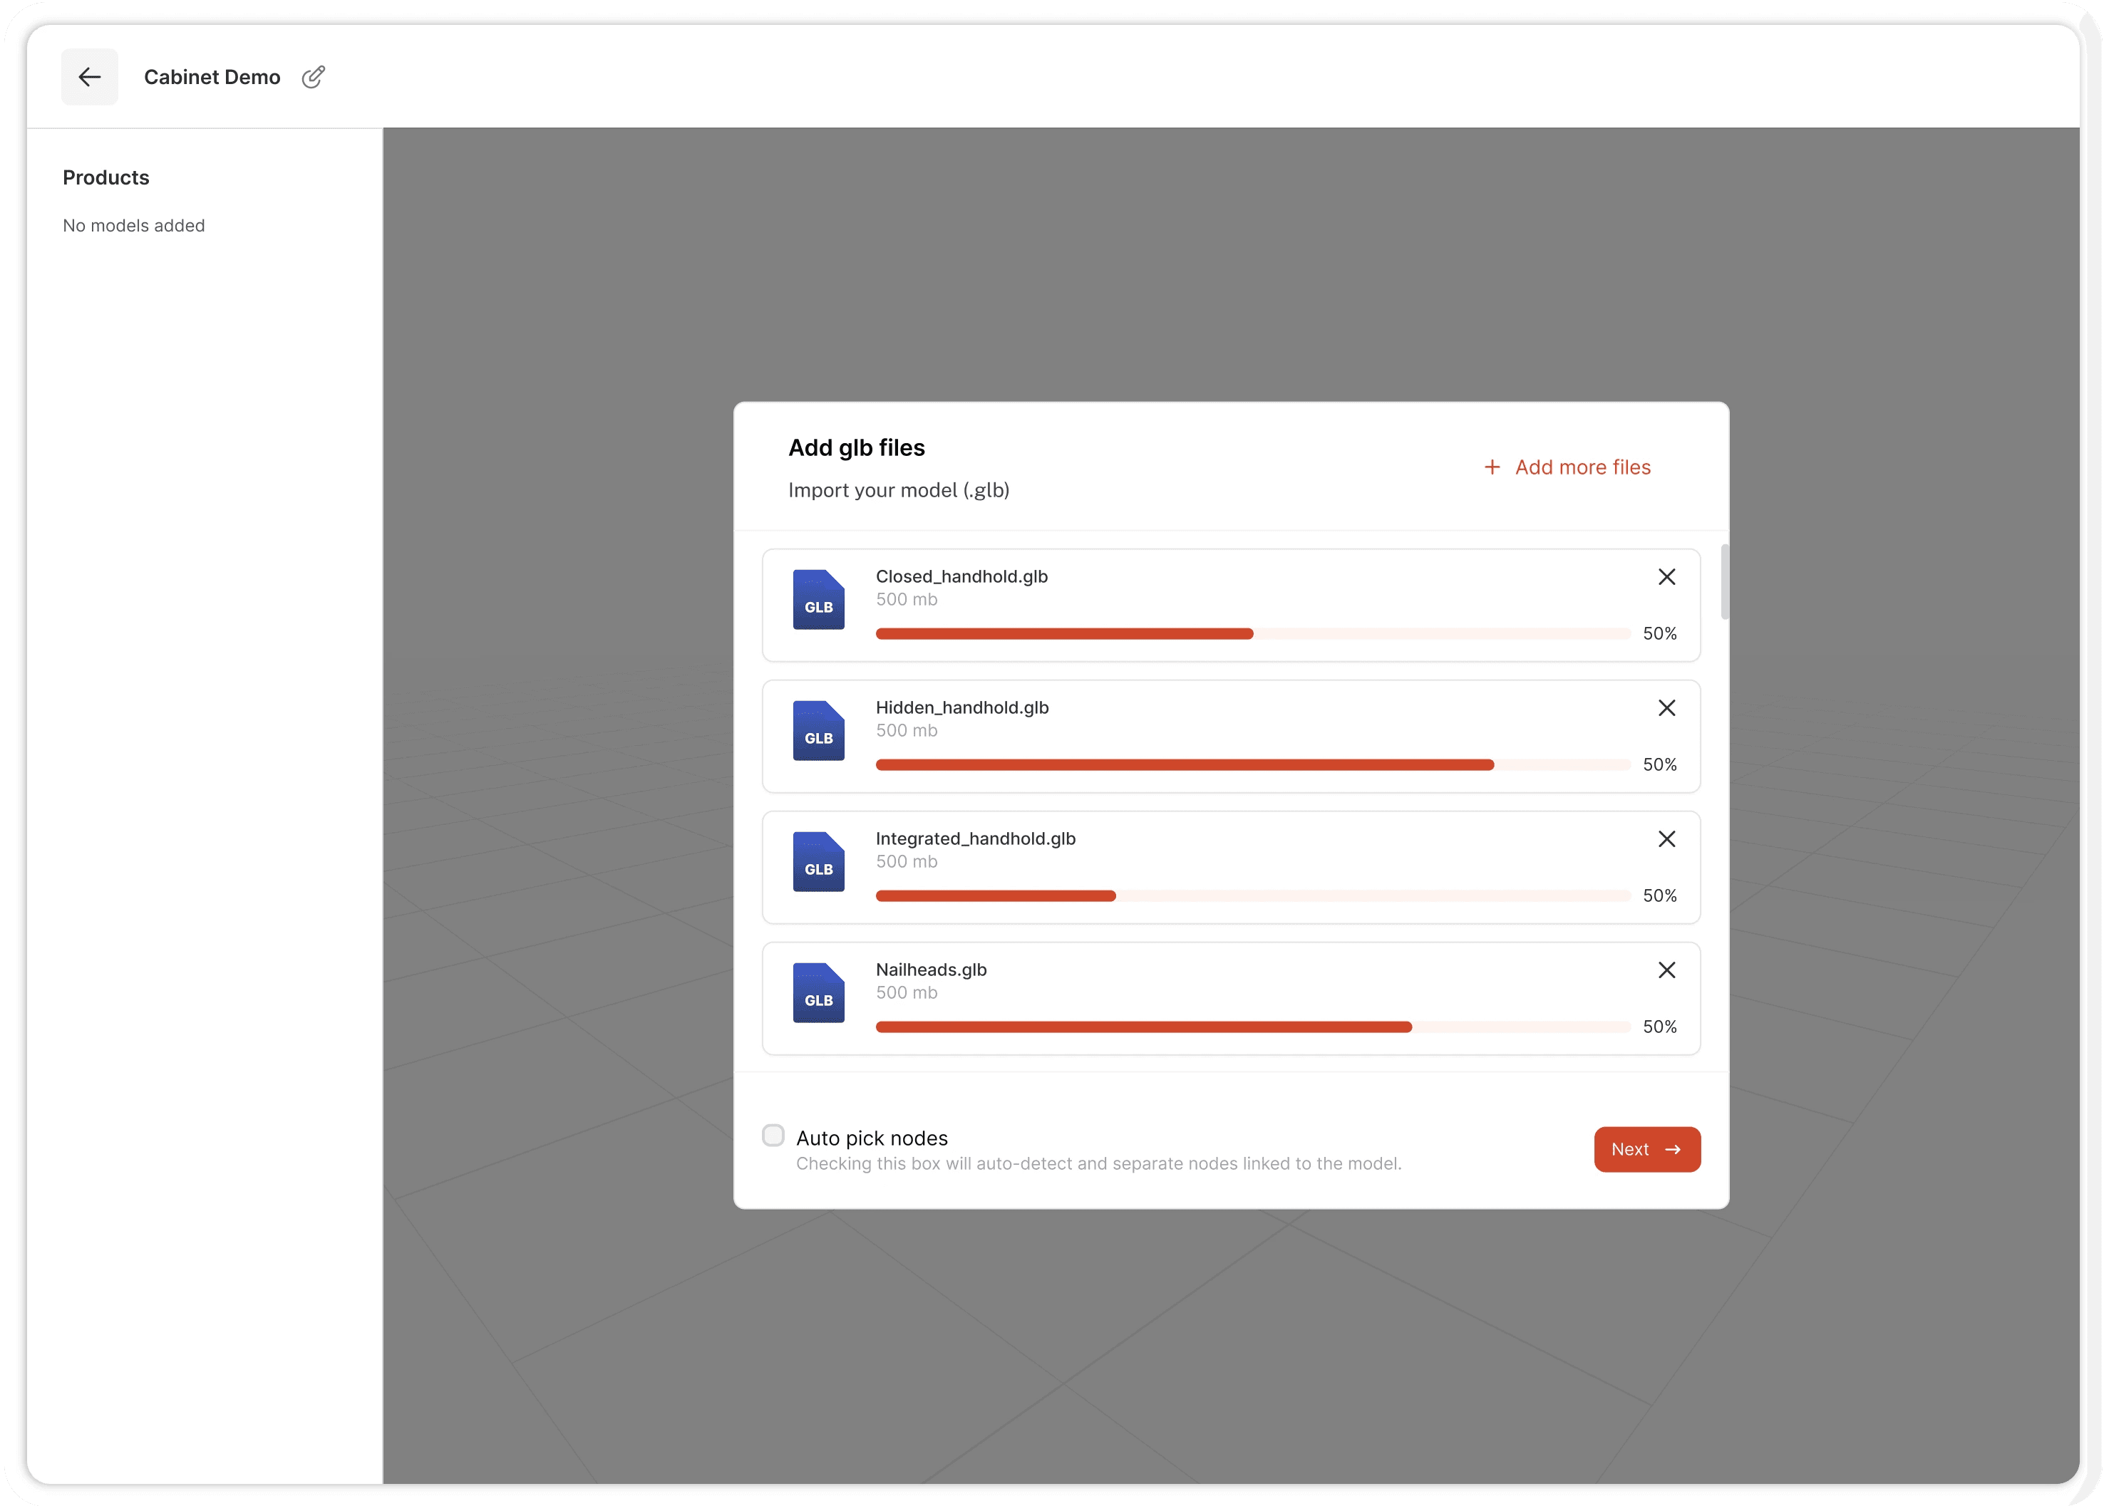Image resolution: width=2104 pixels, height=1506 pixels.
Task: Click the Products sidebar heading
Action: coord(105,177)
